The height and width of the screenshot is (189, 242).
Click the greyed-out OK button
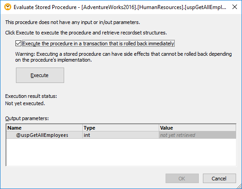182,179
